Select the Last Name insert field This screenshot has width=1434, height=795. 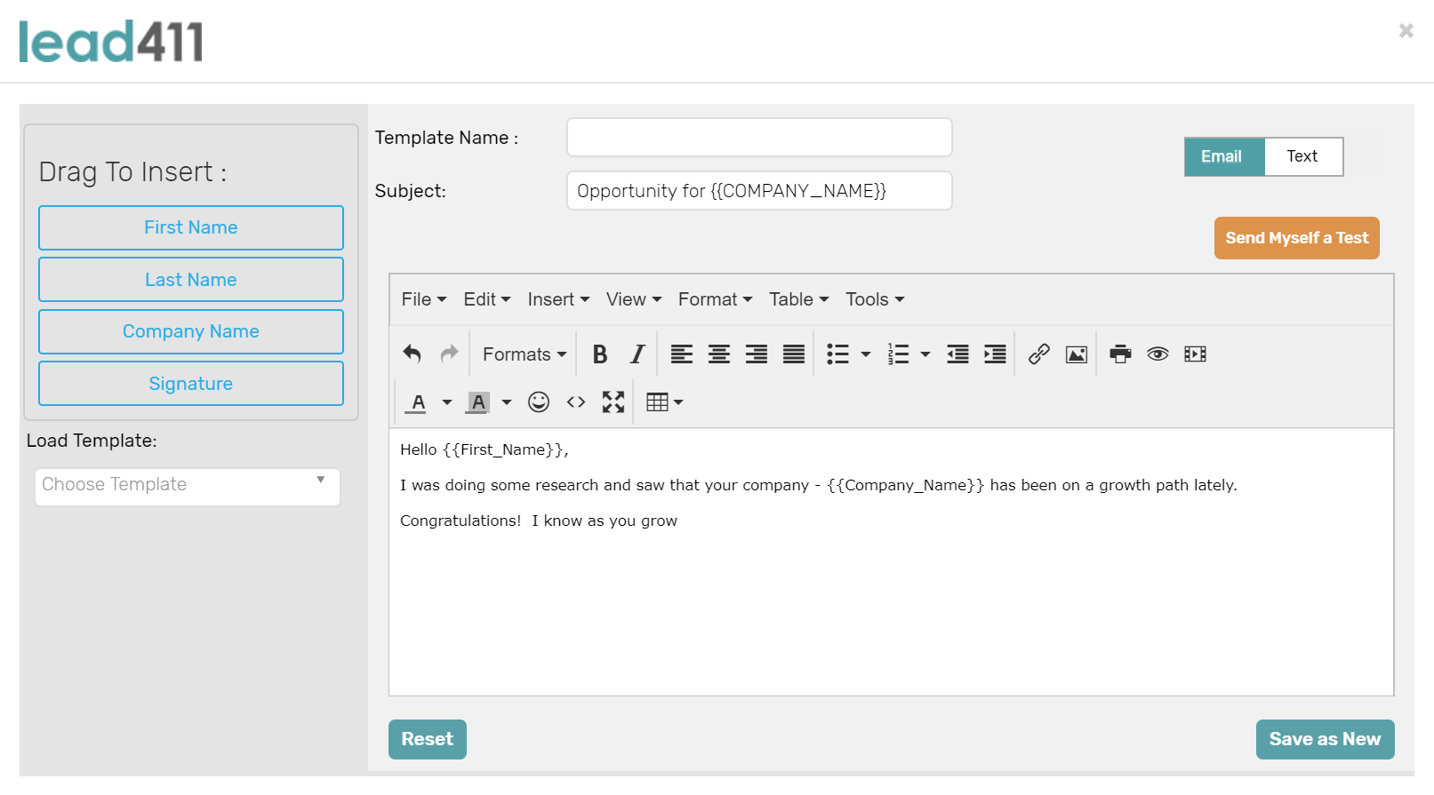pyautogui.click(x=191, y=280)
